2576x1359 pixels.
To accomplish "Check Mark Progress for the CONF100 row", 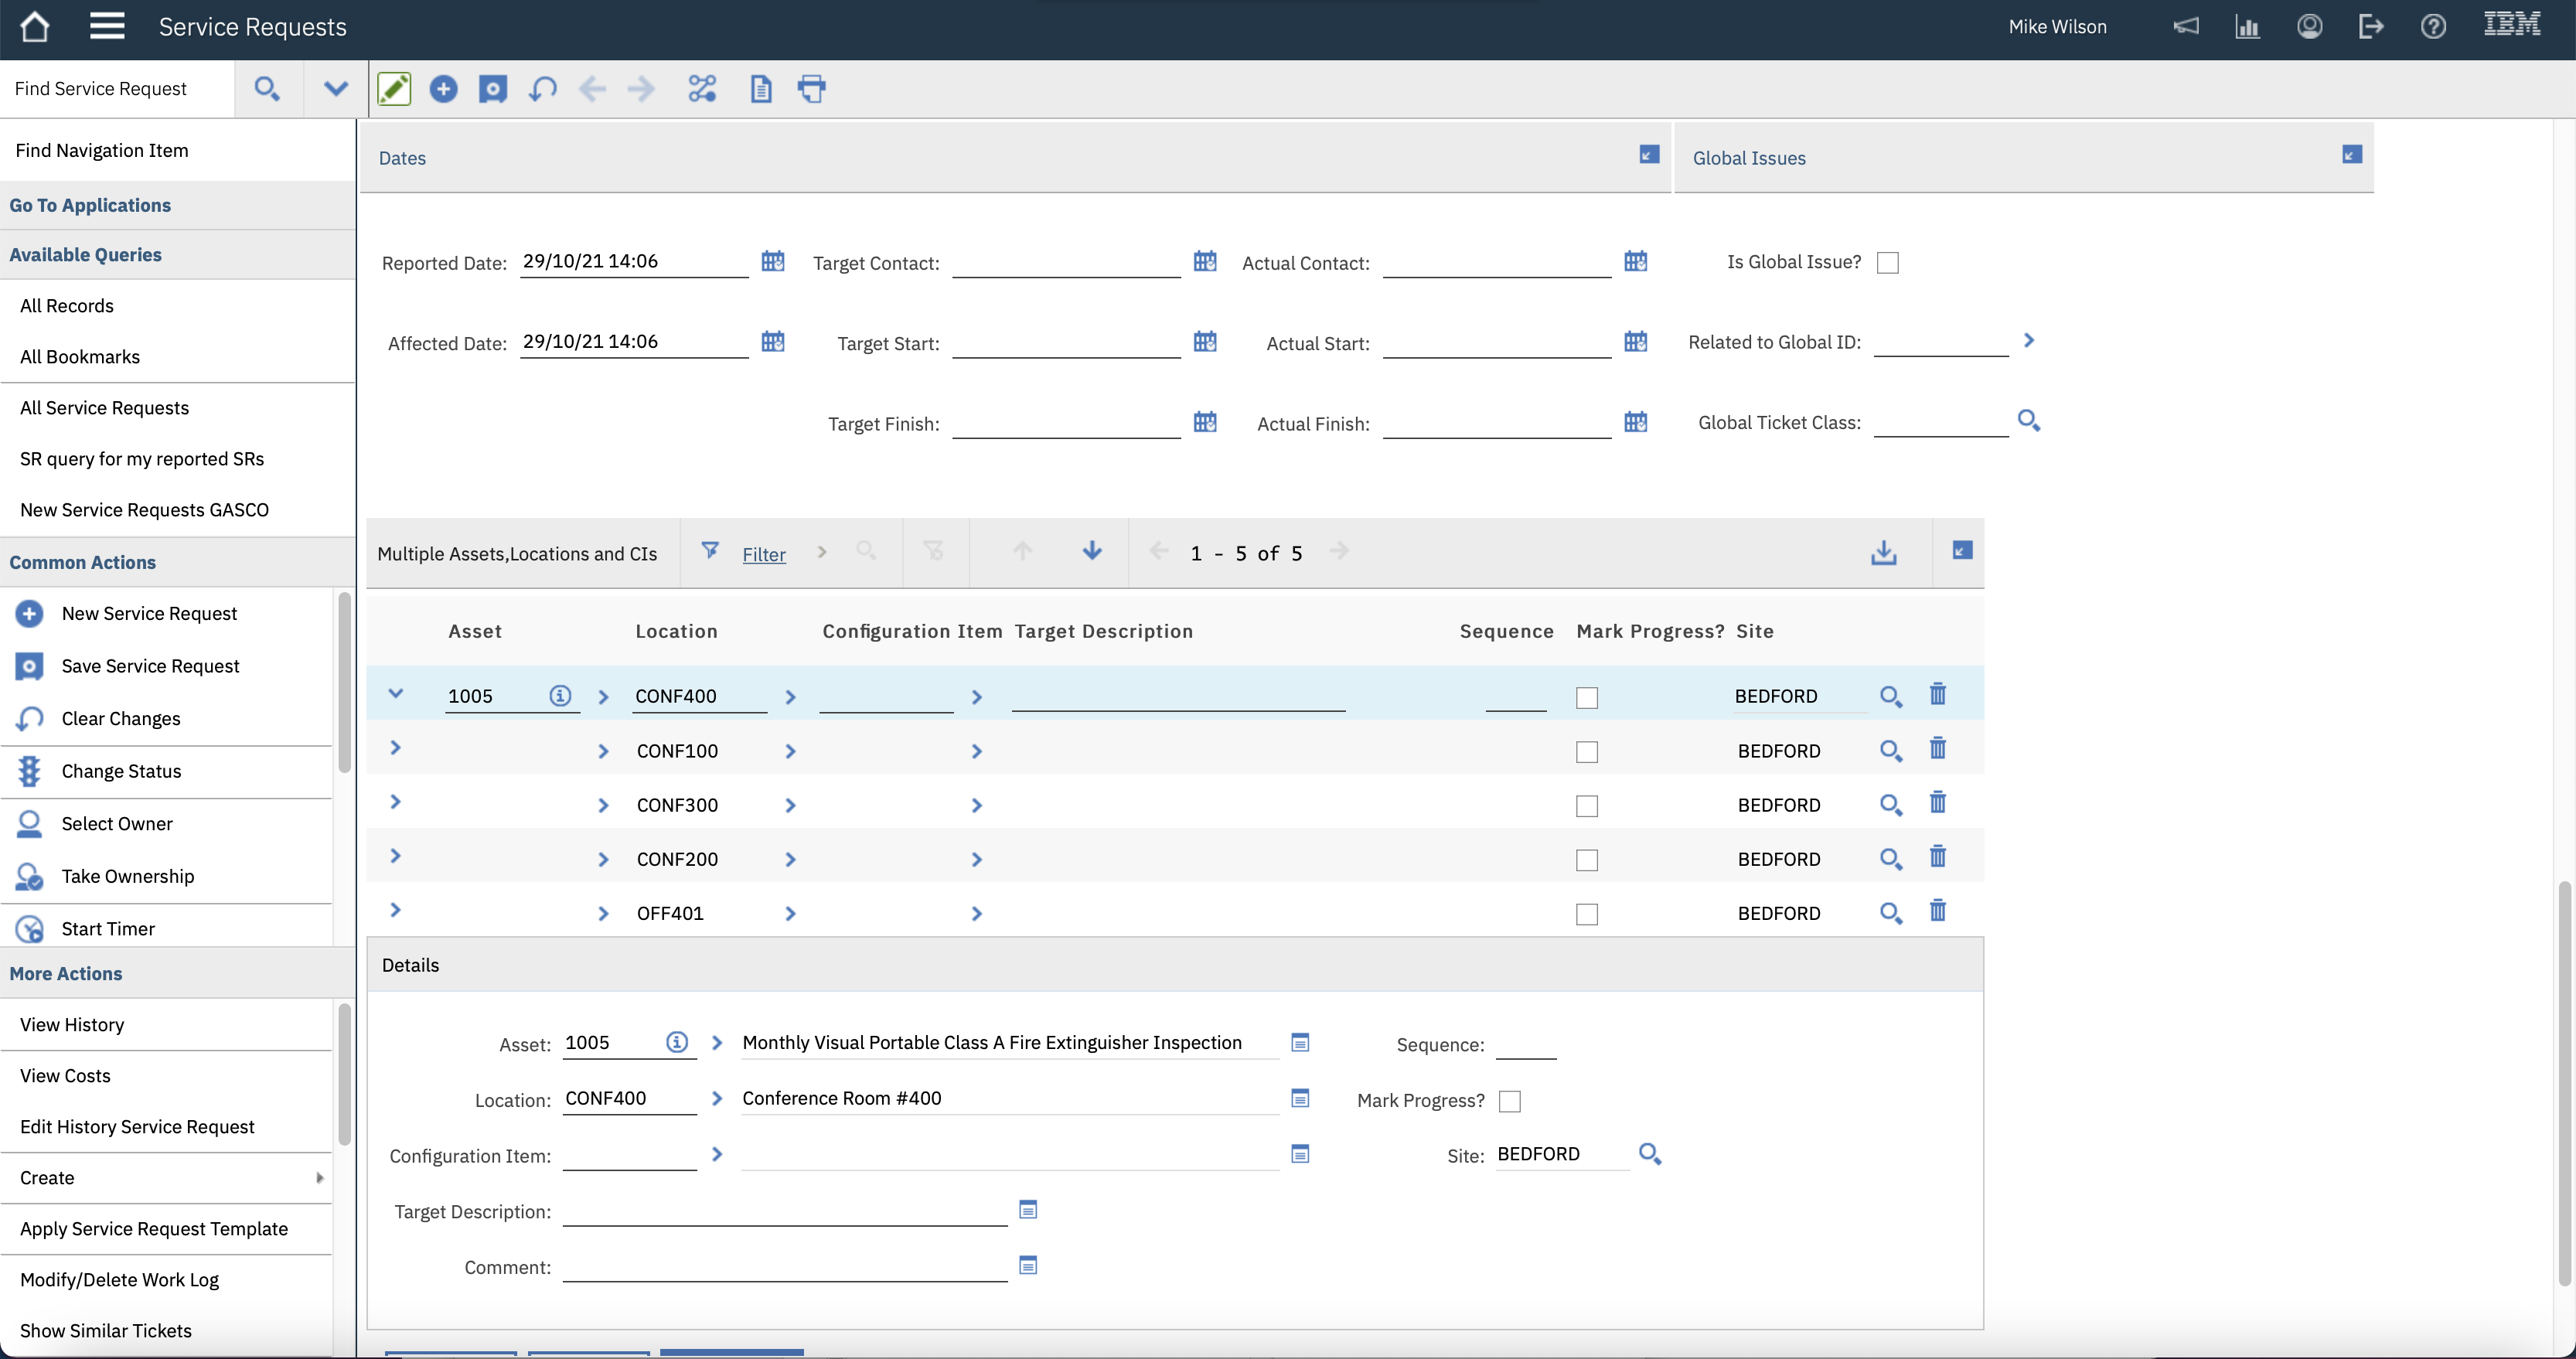I will click(1586, 751).
